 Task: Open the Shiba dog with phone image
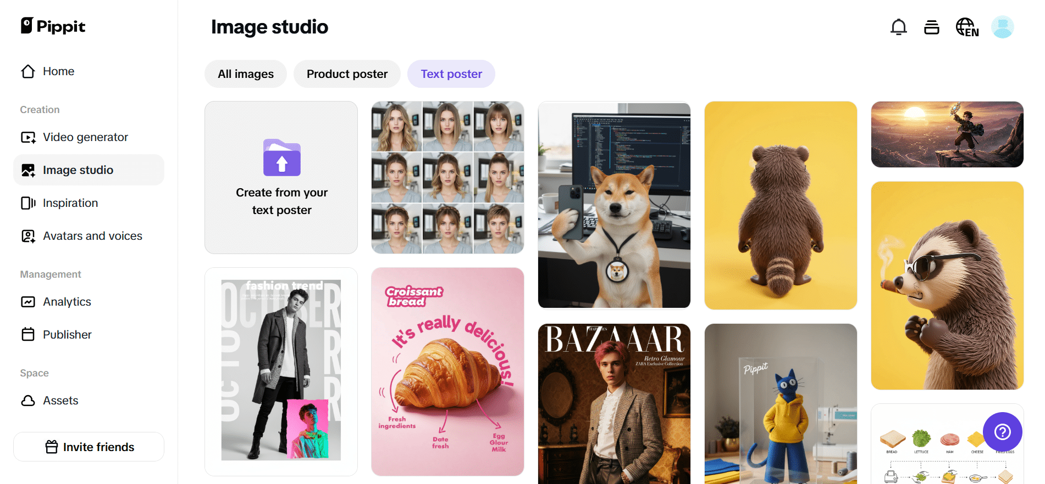pos(614,205)
